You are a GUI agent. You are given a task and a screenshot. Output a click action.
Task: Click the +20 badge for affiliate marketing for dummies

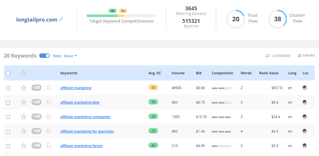[36, 131]
